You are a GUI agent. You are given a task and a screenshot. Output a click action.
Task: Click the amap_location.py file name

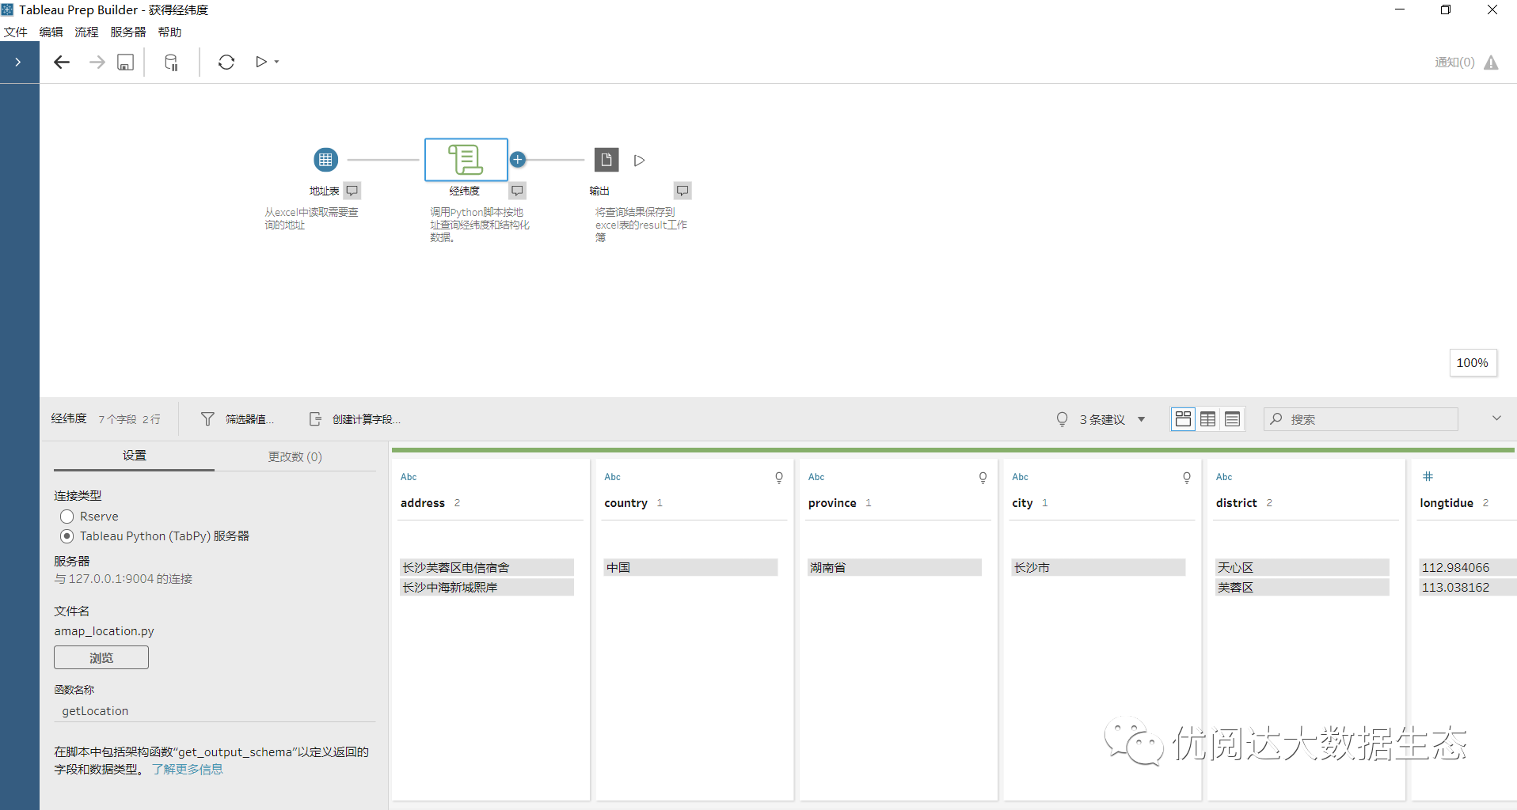coord(104,631)
